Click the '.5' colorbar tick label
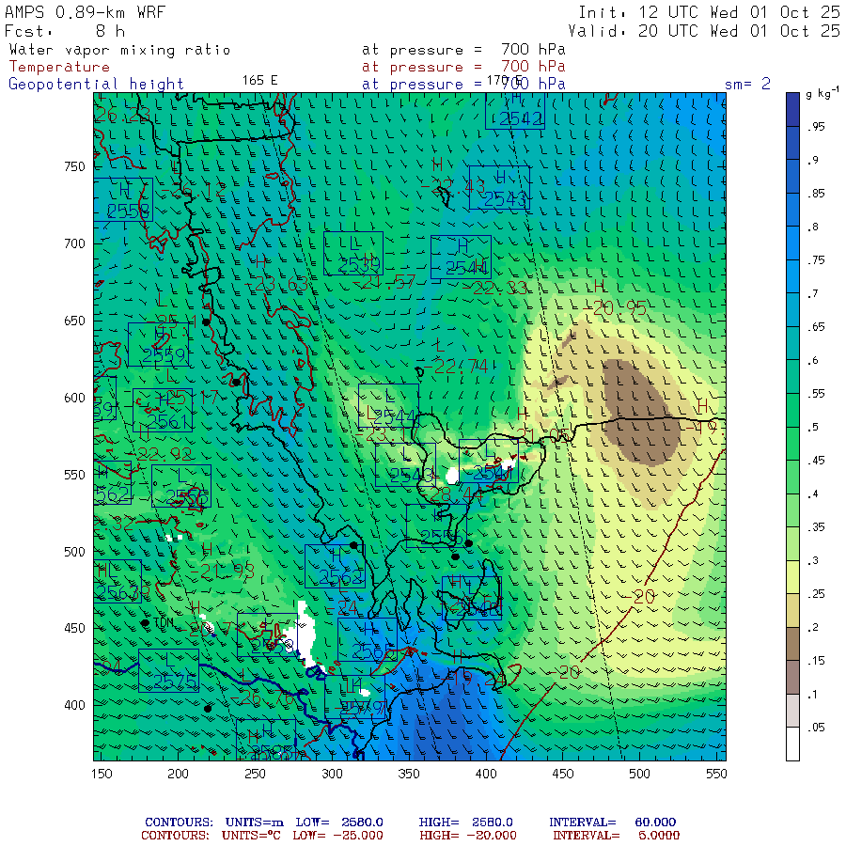The image size is (846, 846). point(812,427)
